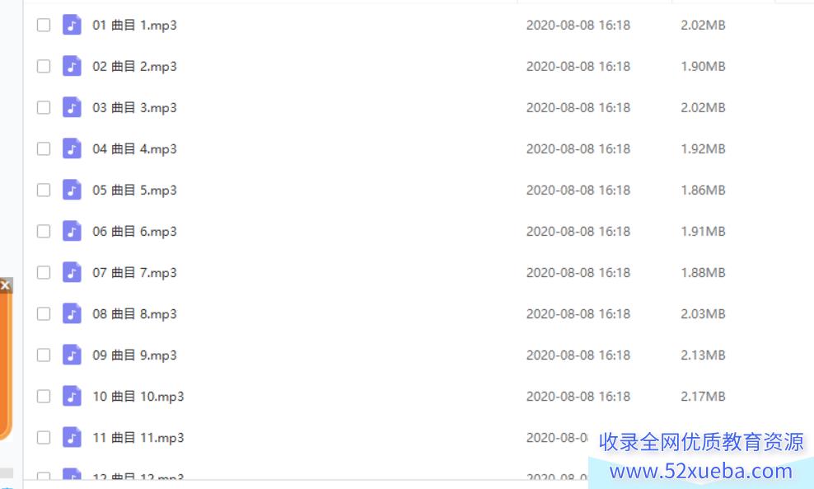Click the filename 11 曲目 11.mp3
This screenshot has width=814, height=489.
pyautogui.click(x=138, y=438)
